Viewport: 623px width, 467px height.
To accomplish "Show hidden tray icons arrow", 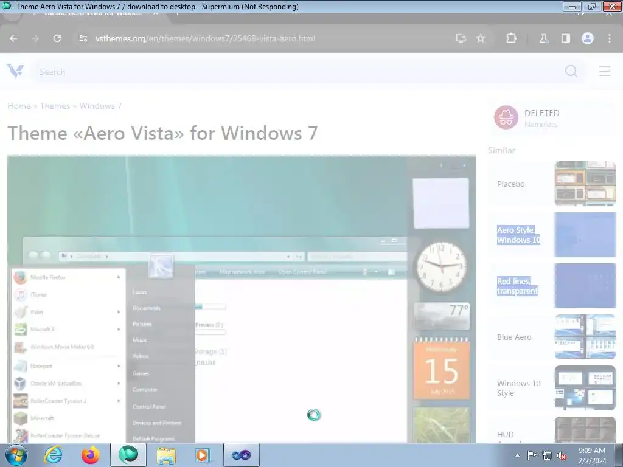I will point(517,455).
